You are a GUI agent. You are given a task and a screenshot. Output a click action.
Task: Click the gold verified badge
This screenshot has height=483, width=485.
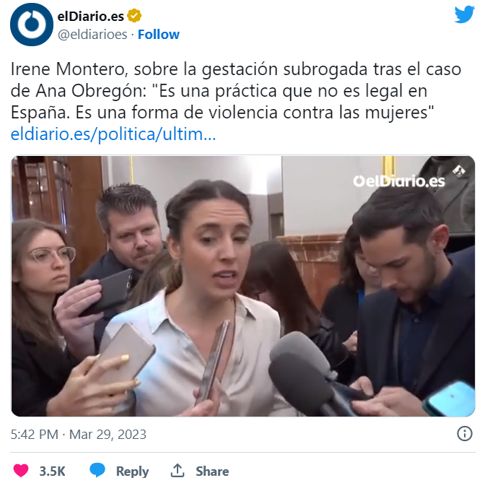(134, 16)
